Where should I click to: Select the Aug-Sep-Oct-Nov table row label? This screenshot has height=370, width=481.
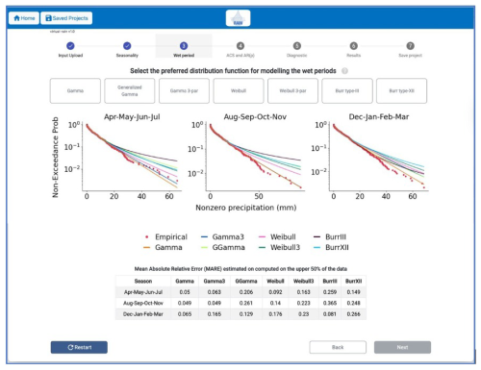coord(143,303)
